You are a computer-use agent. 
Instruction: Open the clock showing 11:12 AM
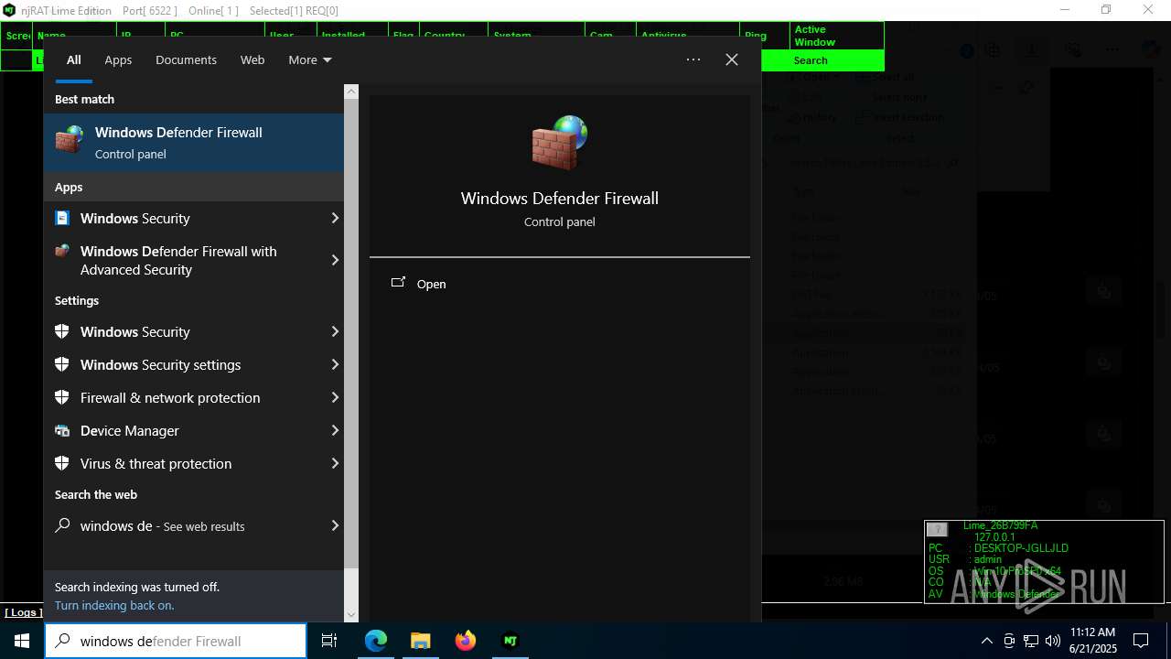[1092, 640]
